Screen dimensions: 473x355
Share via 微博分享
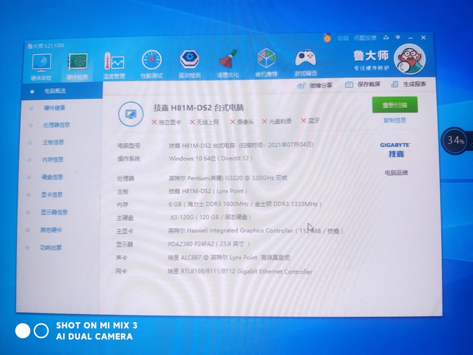(x=314, y=86)
